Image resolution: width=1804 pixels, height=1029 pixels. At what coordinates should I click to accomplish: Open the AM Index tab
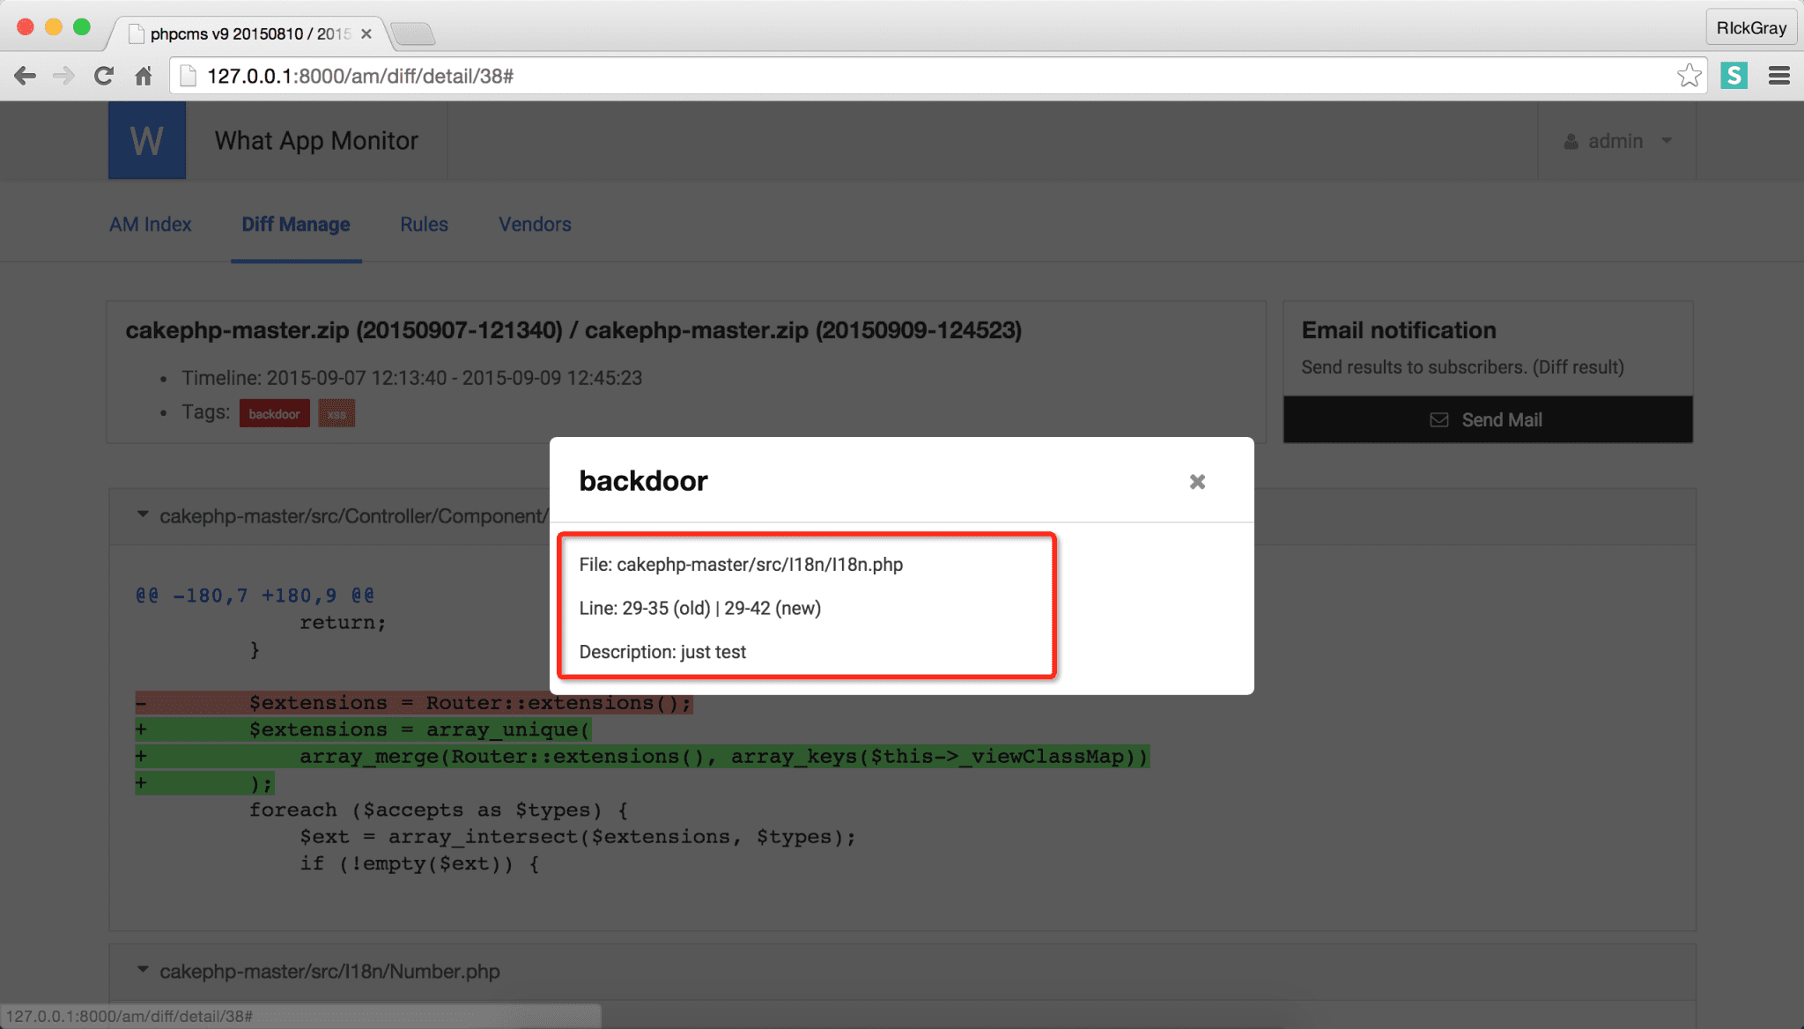point(151,224)
